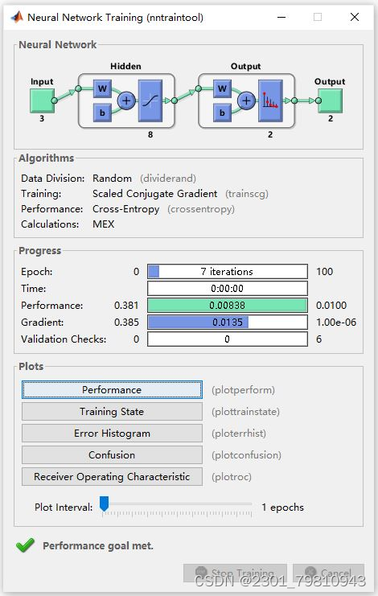Click the Time progress field
The width and height of the screenshot is (378, 596).
coord(228,289)
